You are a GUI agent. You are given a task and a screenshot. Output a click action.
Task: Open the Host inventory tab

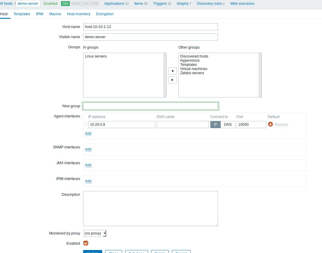[x=79, y=14]
